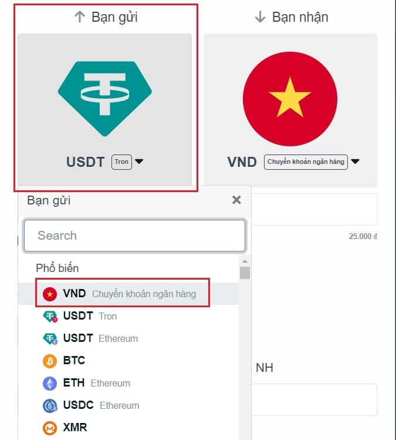
Task: Click the Tron network badge
Action: (x=121, y=162)
